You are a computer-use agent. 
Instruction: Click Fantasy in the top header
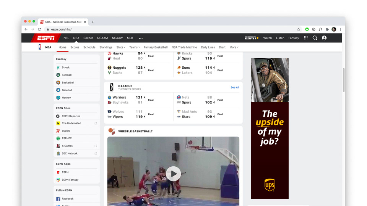(x=294, y=38)
